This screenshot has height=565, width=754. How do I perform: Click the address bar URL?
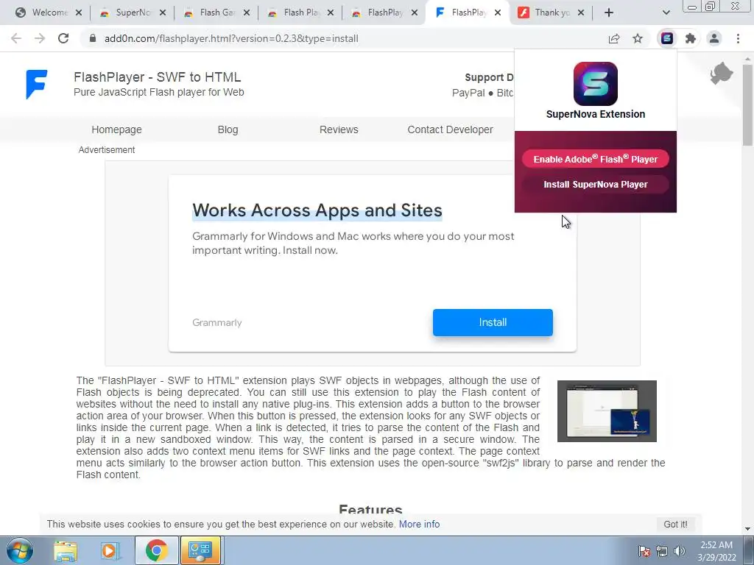pyautogui.click(x=231, y=38)
